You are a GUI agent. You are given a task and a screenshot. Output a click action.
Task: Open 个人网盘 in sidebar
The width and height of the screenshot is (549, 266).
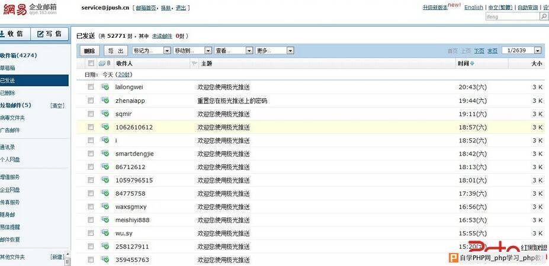tap(10, 160)
